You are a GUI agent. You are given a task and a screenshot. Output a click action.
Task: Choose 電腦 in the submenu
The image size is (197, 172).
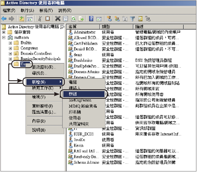click(x=84, y=82)
